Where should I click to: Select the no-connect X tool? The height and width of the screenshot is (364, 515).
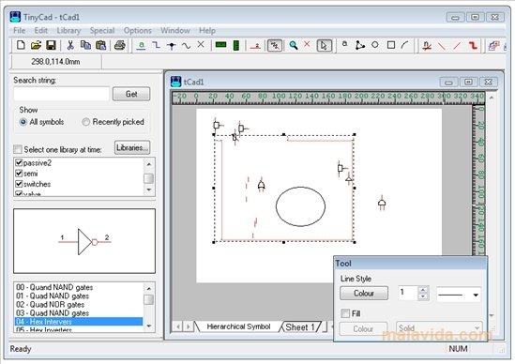201,45
